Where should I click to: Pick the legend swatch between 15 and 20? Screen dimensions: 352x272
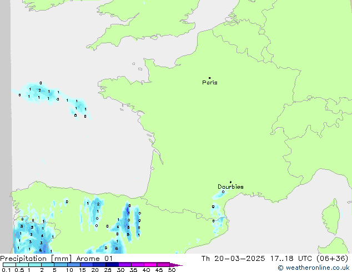click(x=86, y=265)
